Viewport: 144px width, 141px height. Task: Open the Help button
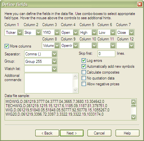pyautogui.click(x=127, y=133)
